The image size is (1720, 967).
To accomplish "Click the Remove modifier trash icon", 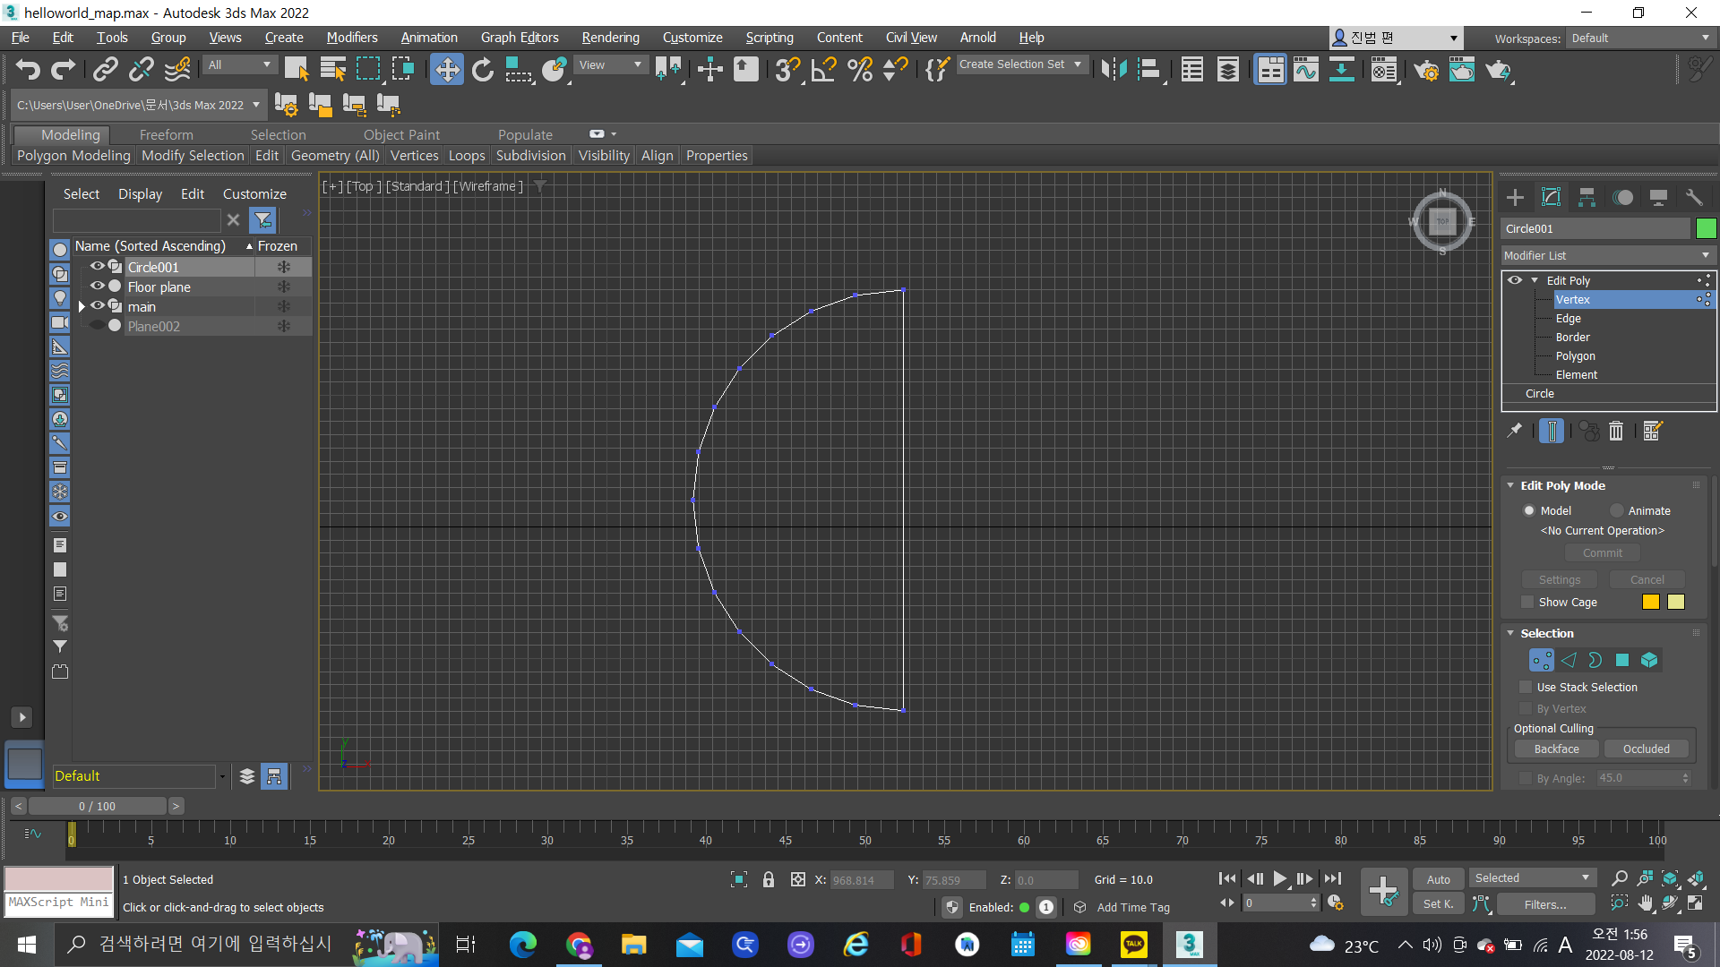I will (x=1616, y=432).
